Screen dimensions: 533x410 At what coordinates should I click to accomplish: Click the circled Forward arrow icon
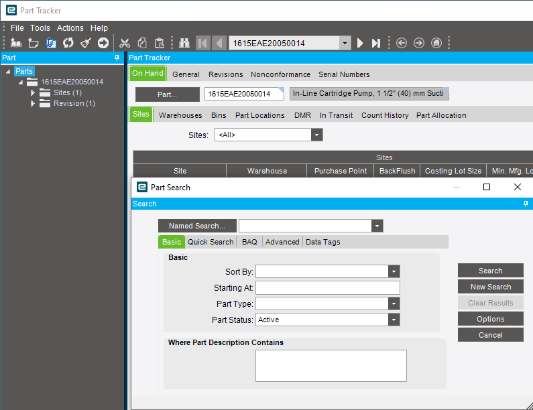click(x=419, y=43)
